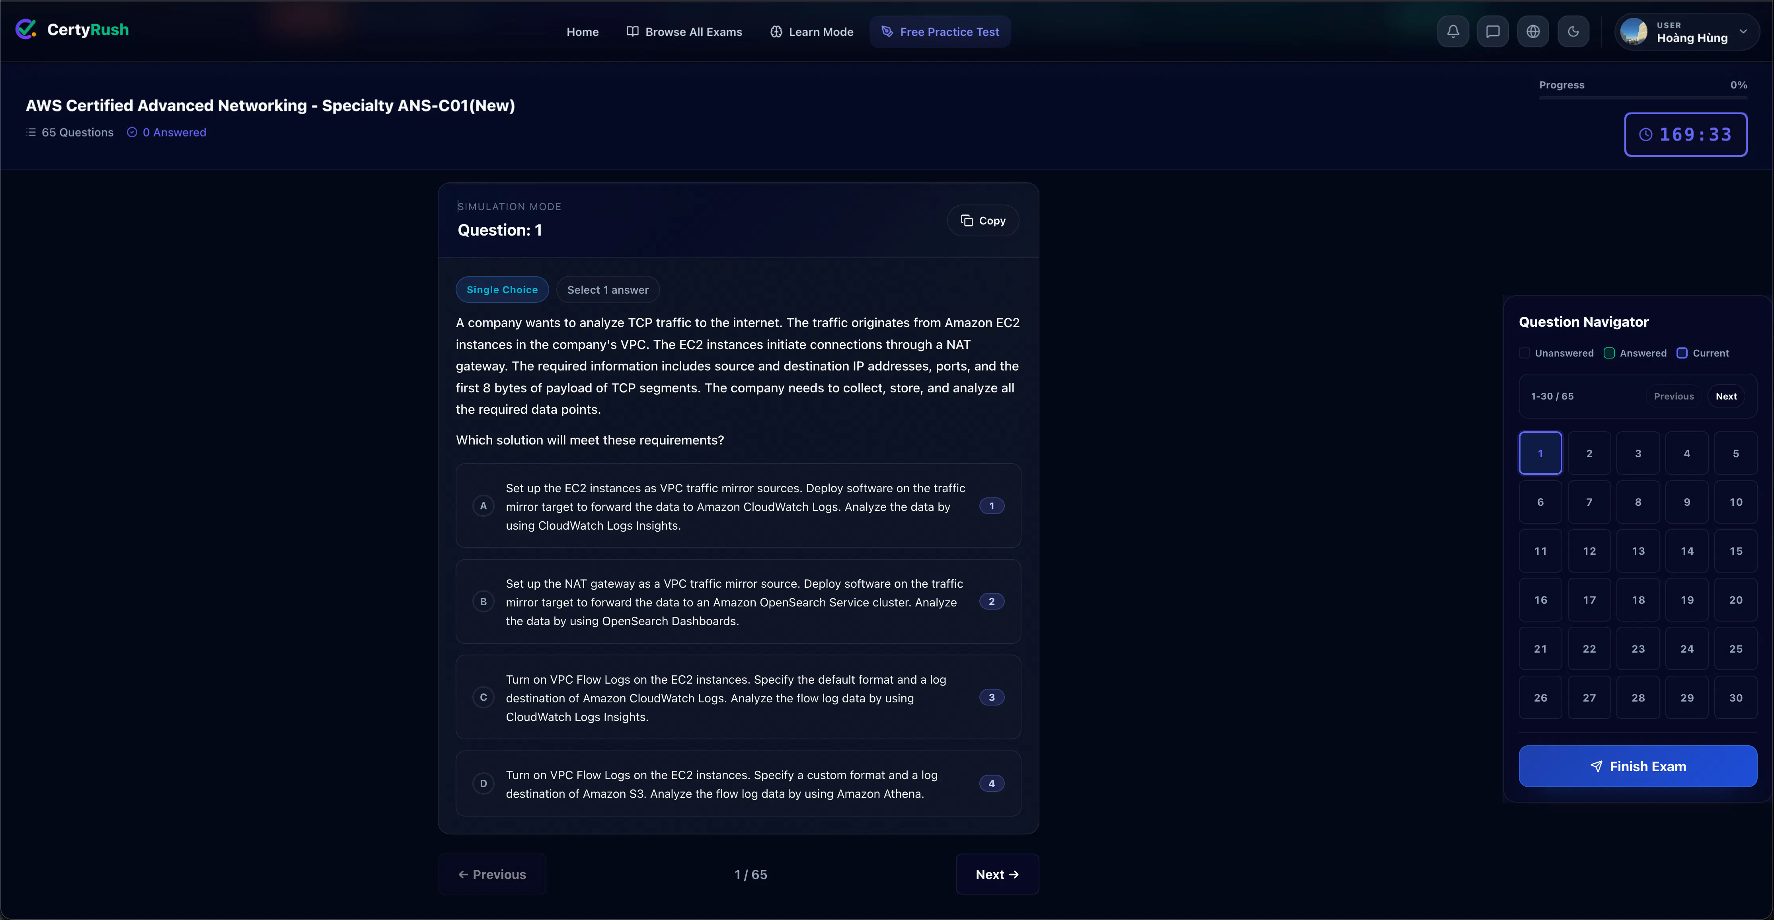Jump to question 17 in navigator
This screenshot has height=920, width=1774.
[x=1589, y=600]
